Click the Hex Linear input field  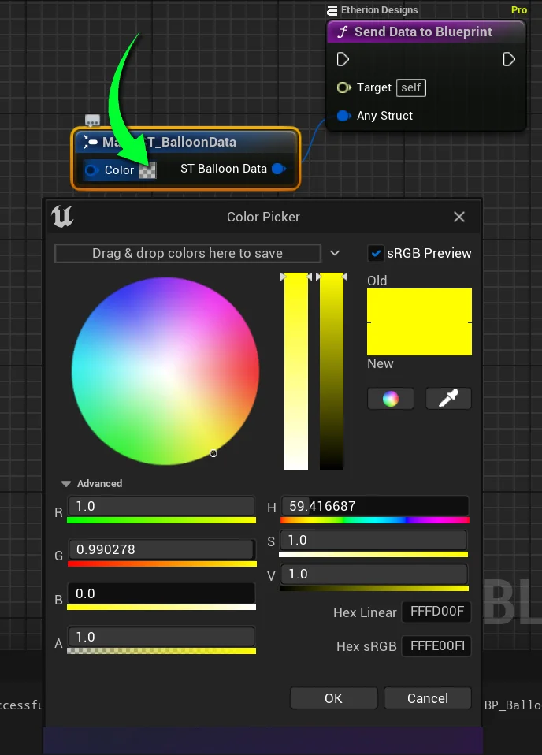436,612
